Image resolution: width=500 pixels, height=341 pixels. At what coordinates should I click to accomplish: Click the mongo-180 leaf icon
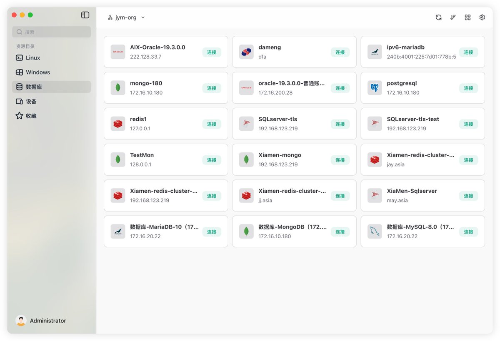pos(118,88)
